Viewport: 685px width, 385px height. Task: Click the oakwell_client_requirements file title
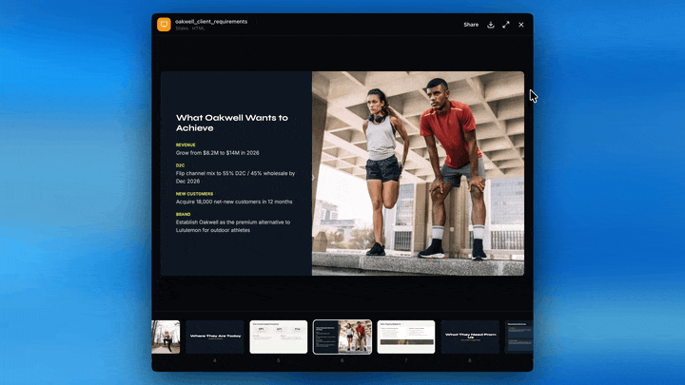211,21
